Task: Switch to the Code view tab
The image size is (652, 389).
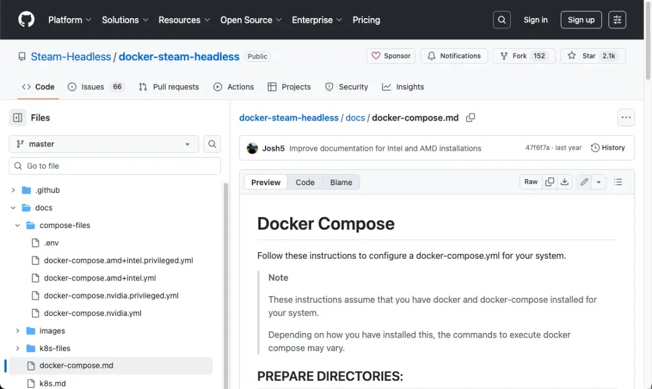Action: click(x=305, y=182)
